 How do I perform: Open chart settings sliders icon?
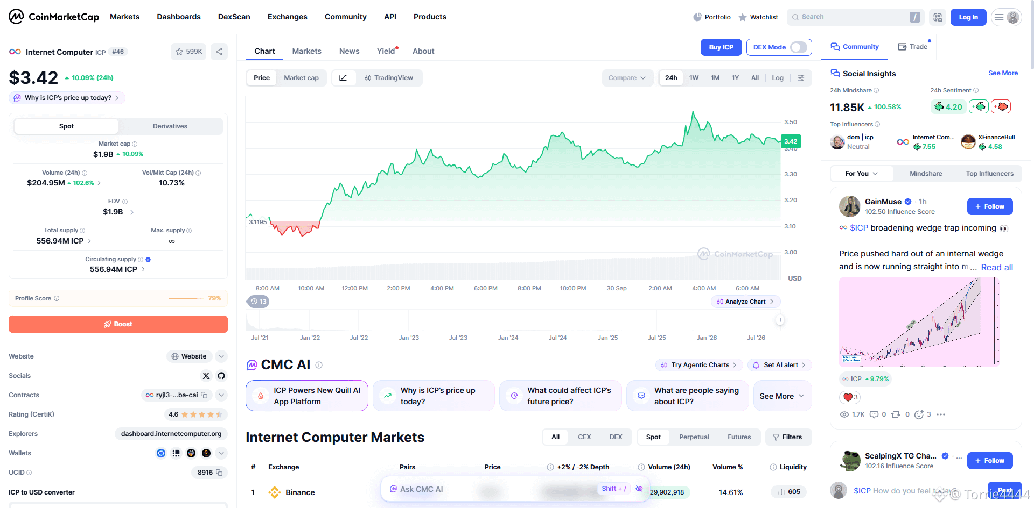pyautogui.click(x=801, y=78)
